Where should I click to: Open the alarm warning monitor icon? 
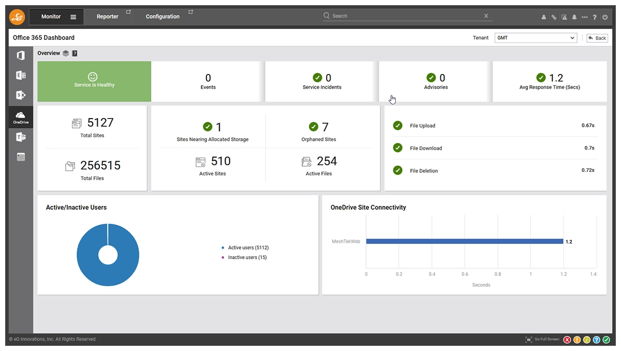(x=564, y=17)
